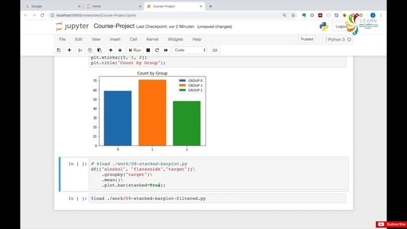Cut selected cells using the scissors icon
This screenshot has height=229, width=407.
(x=80, y=50)
